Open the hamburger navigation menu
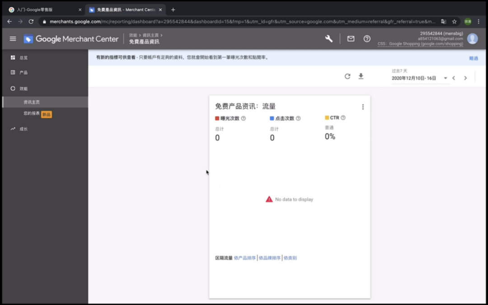 coord(13,38)
